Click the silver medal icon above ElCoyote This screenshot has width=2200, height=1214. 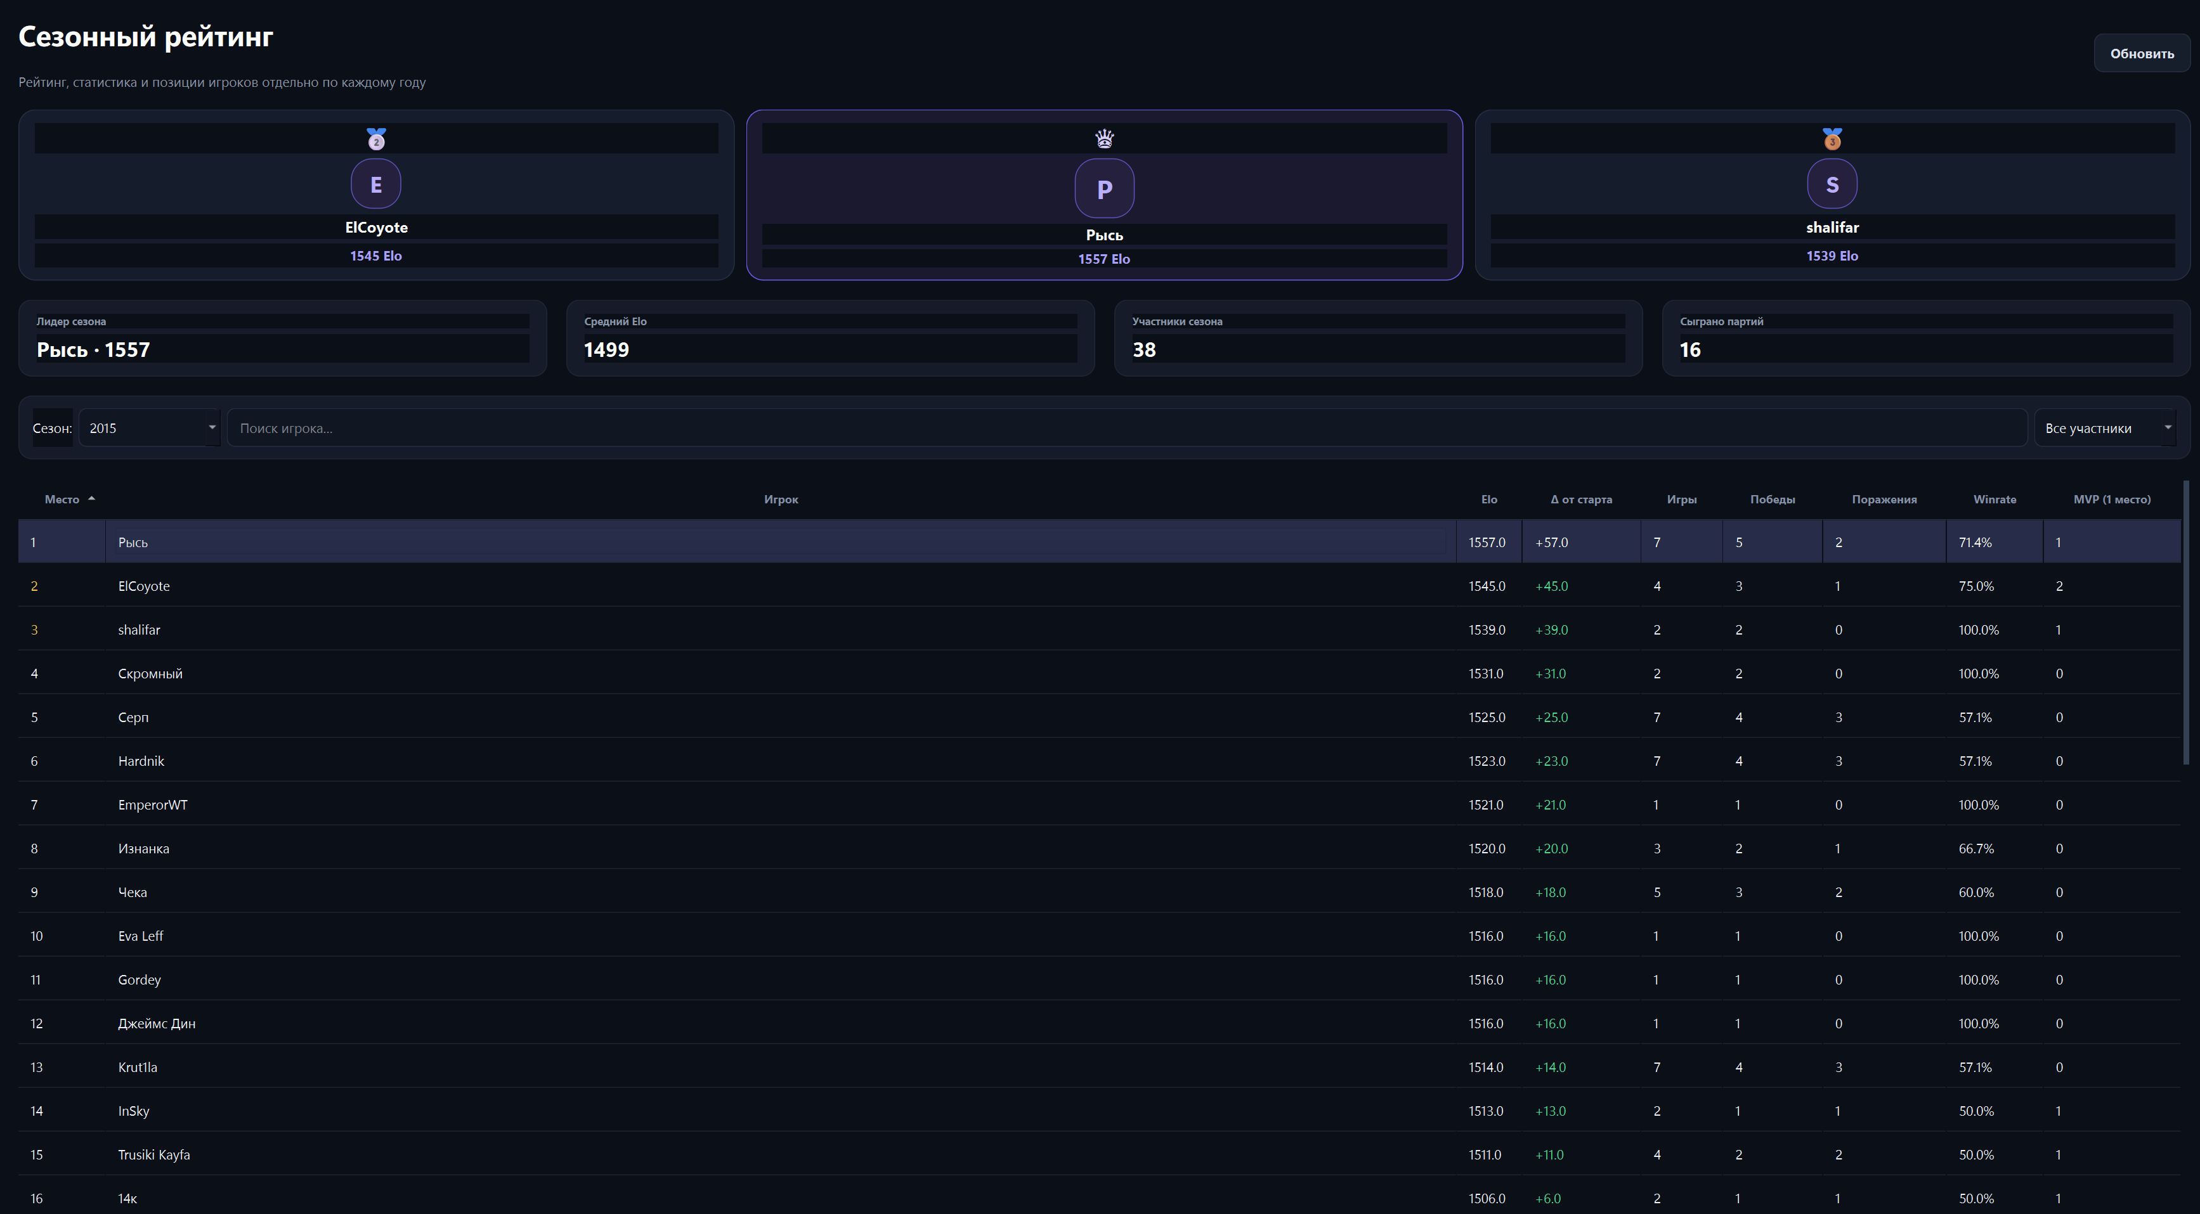(x=376, y=138)
